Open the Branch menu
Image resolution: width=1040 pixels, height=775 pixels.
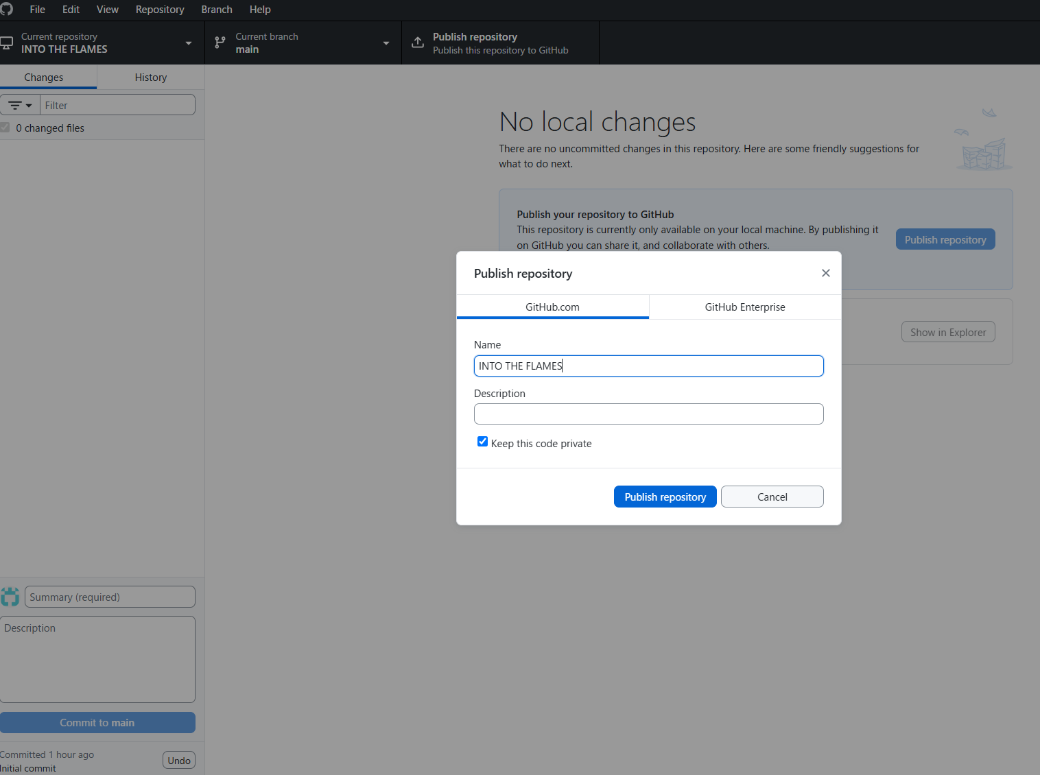[x=217, y=10]
